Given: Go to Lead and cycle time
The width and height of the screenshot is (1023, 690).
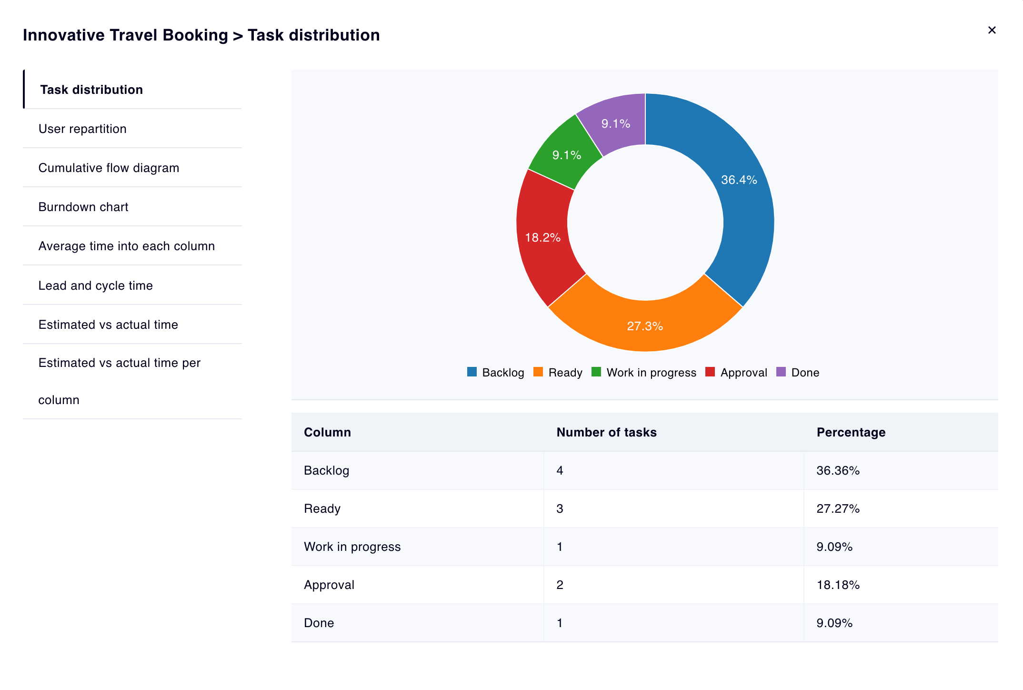Looking at the screenshot, I should 95,285.
